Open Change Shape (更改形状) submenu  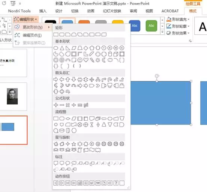click(33, 27)
